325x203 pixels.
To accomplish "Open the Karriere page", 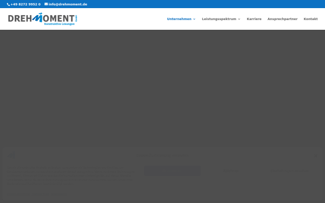I will (254, 19).
